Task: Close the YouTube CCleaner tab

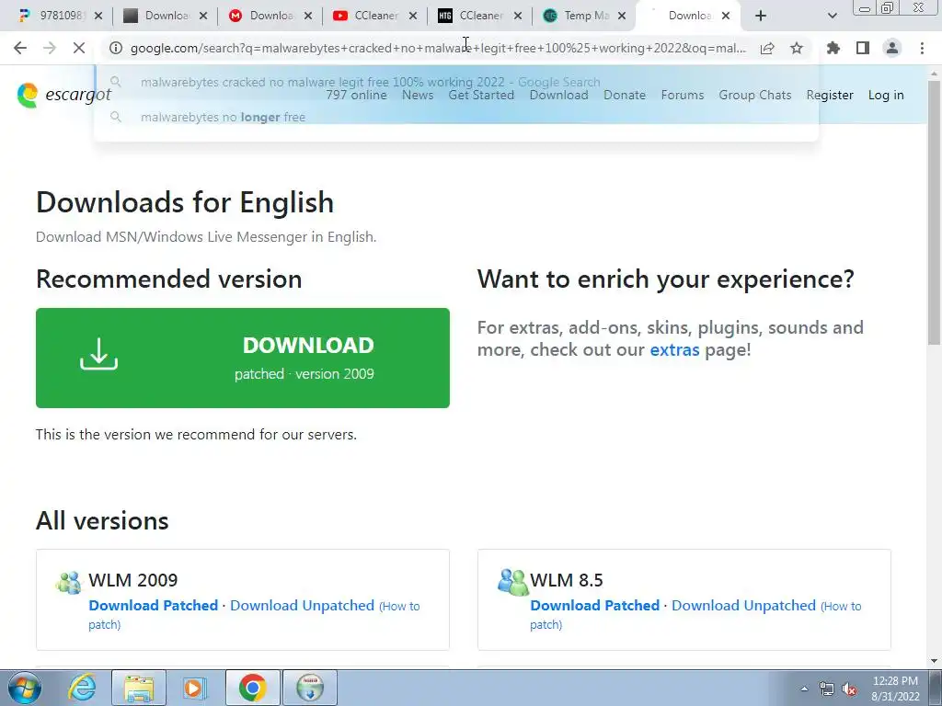Action: click(x=413, y=16)
